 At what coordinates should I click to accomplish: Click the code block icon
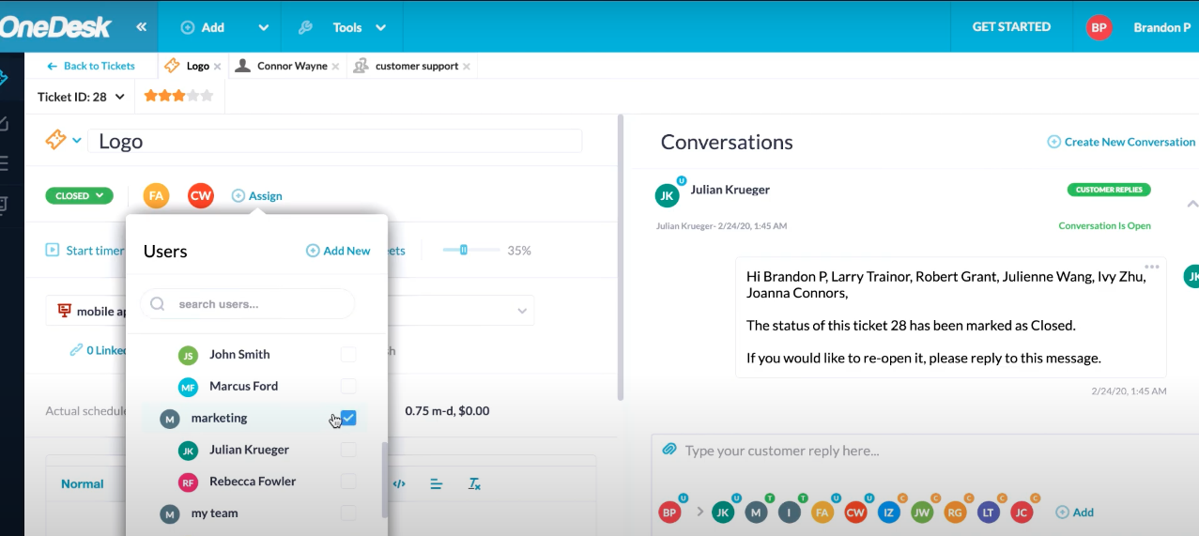(x=399, y=483)
